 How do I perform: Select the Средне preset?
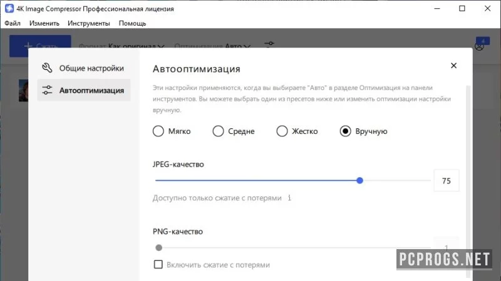coord(234,131)
